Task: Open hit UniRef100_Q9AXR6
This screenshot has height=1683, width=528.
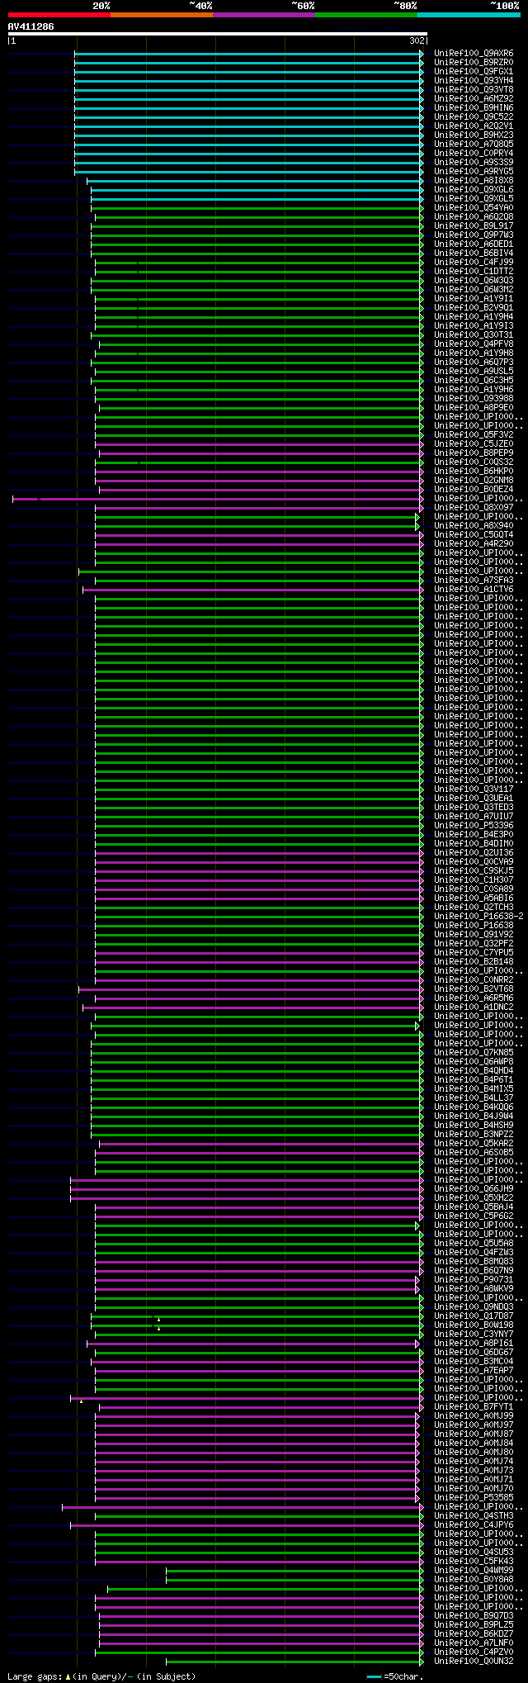Action: click(x=474, y=53)
